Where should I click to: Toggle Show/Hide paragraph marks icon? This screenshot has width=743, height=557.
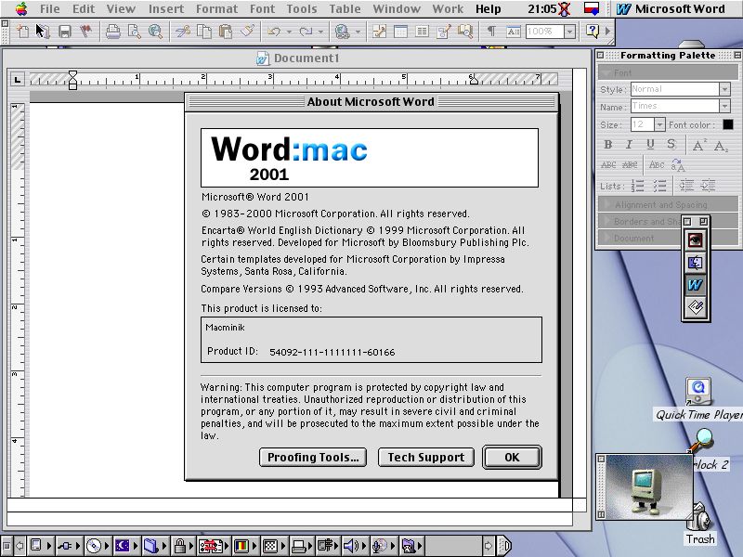click(x=491, y=32)
